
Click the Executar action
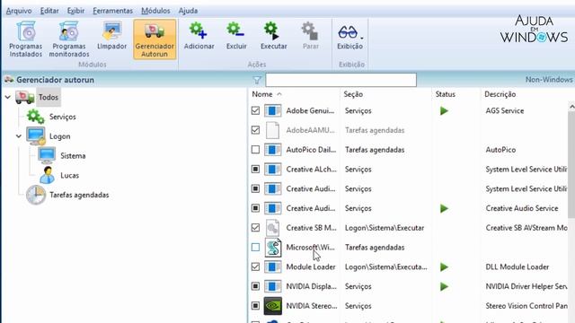[x=273, y=36]
